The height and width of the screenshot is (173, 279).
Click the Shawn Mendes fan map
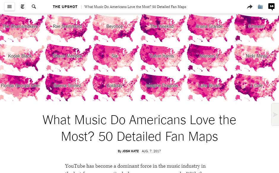pyautogui.click(x=67, y=56)
